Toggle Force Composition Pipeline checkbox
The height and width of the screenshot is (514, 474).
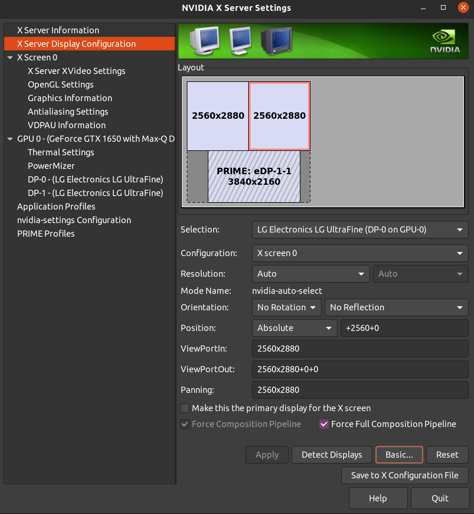pyautogui.click(x=185, y=424)
